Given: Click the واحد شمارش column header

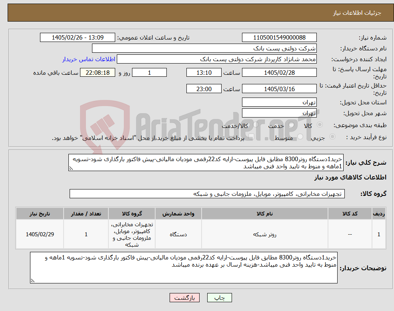Looking at the screenshot, I should tap(178, 213).
